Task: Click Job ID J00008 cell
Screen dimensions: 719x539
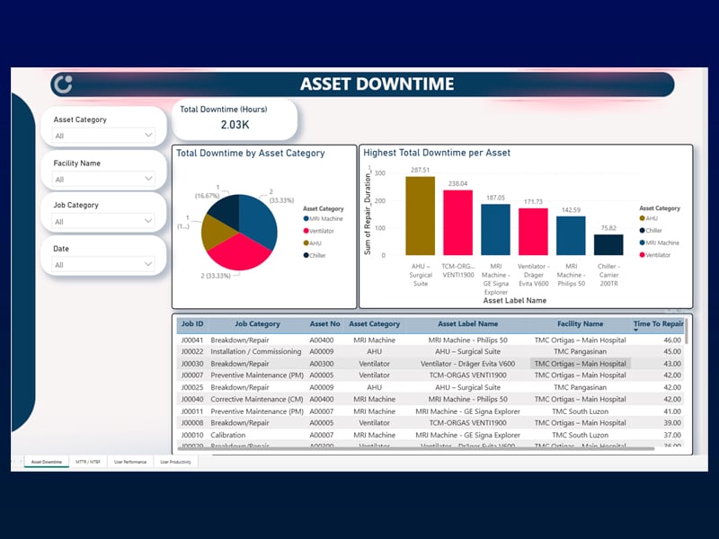Action: tap(192, 422)
